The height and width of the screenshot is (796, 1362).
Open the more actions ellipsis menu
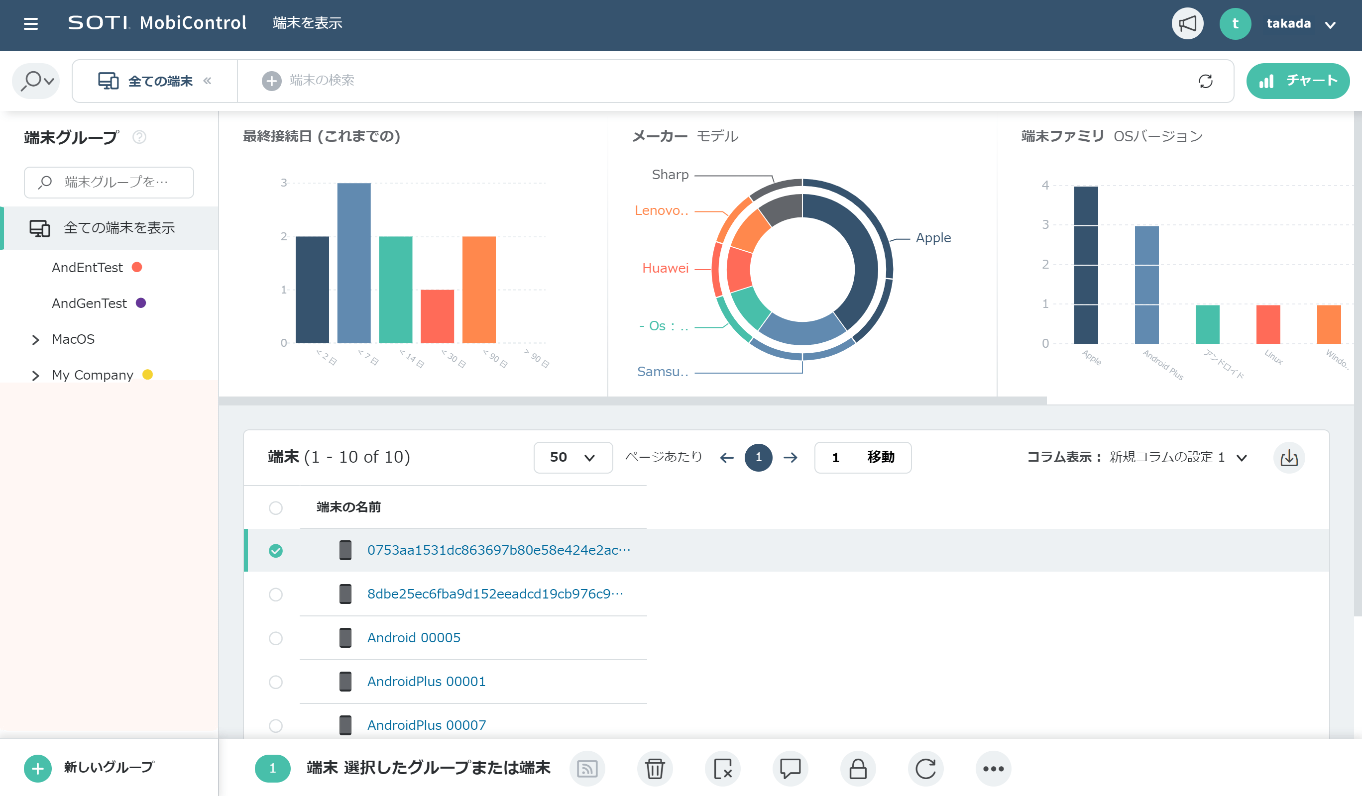pyautogui.click(x=993, y=769)
